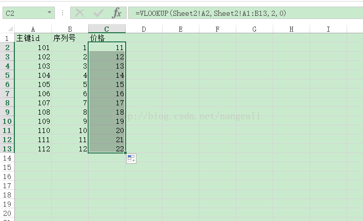Click the cancel (X) icon in formula bar
363x221 pixels.
(79, 13)
